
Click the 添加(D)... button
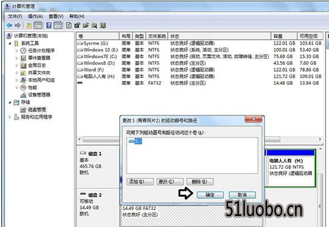pos(140,181)
